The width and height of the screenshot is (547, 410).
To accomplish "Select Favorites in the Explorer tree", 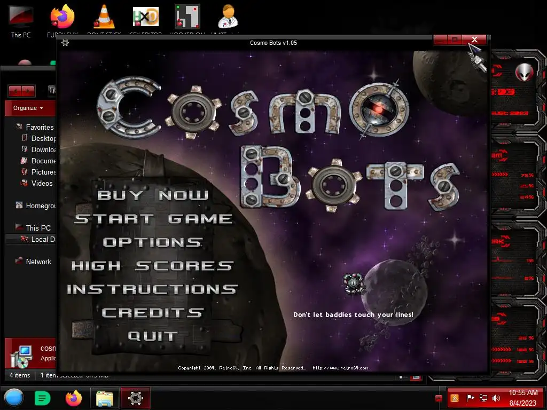I will (x=35, y=127).
